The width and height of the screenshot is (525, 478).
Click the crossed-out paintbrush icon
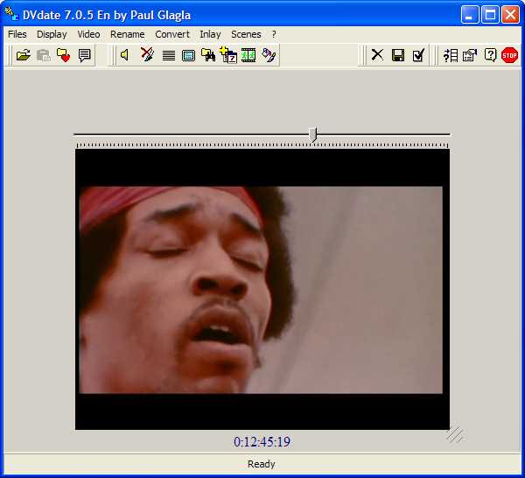(147, 54)
